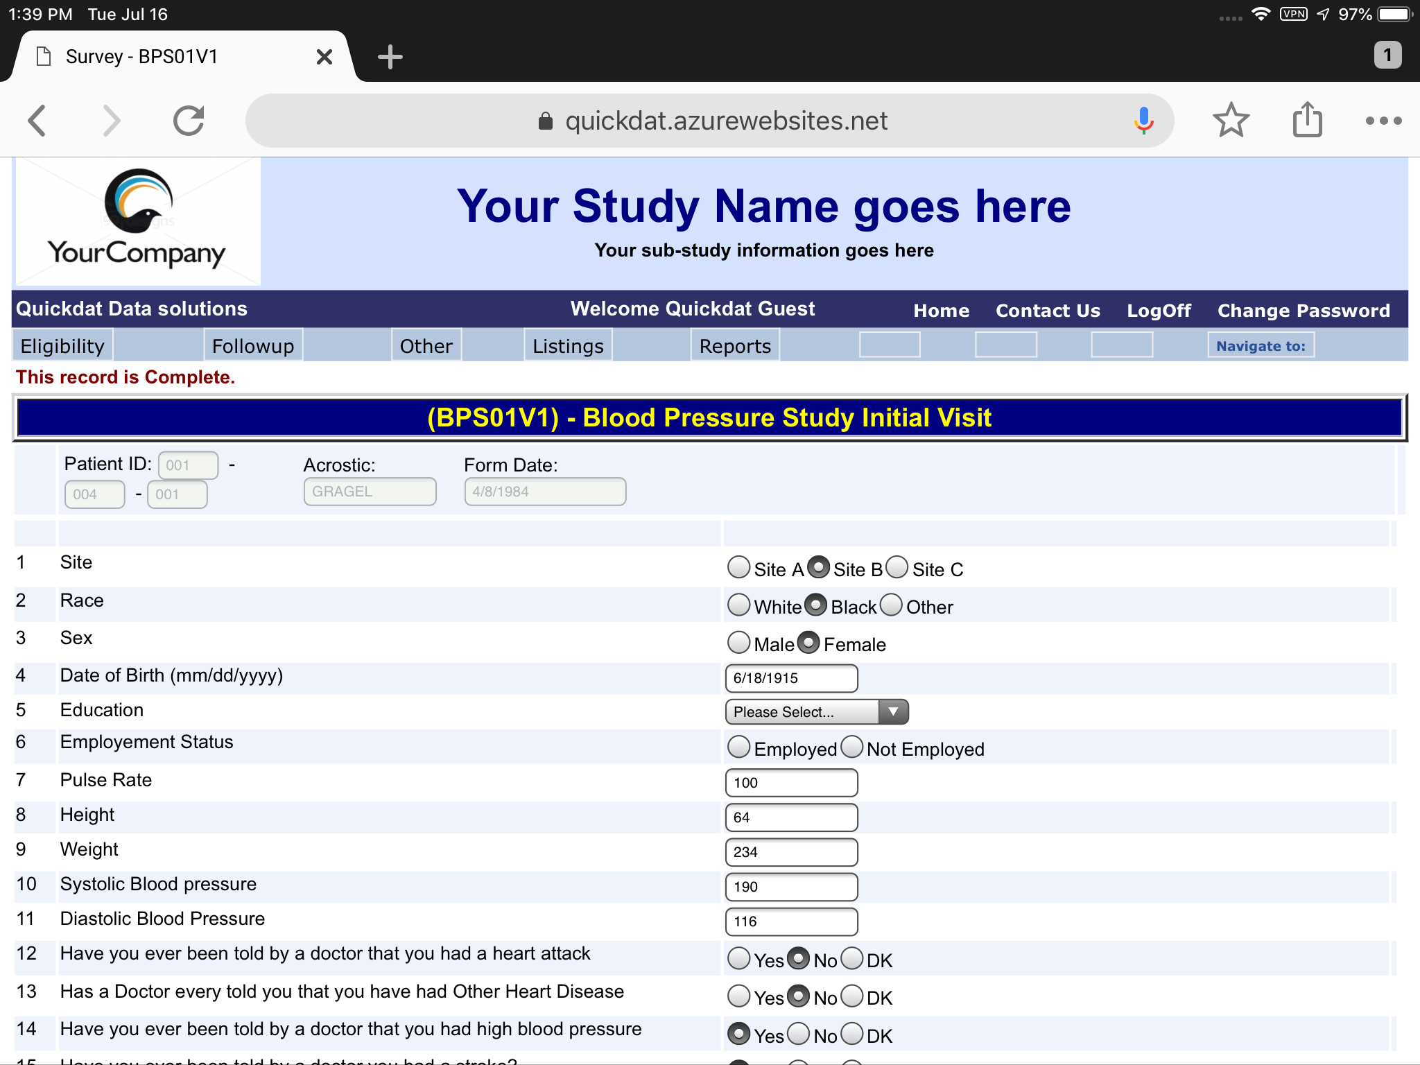
Task: Bookmark the page with the star icon
Action: pyautogui.click(x=1231, y=121)
